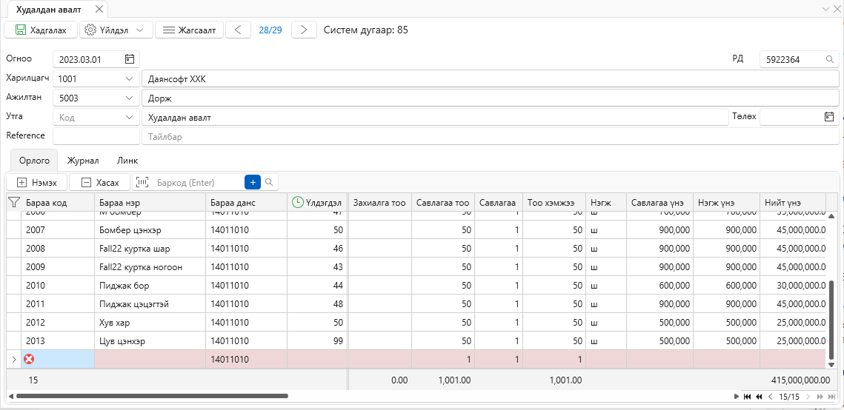Go to next record arrow
This screenshot has height=410, width=844.
[304, 30]
